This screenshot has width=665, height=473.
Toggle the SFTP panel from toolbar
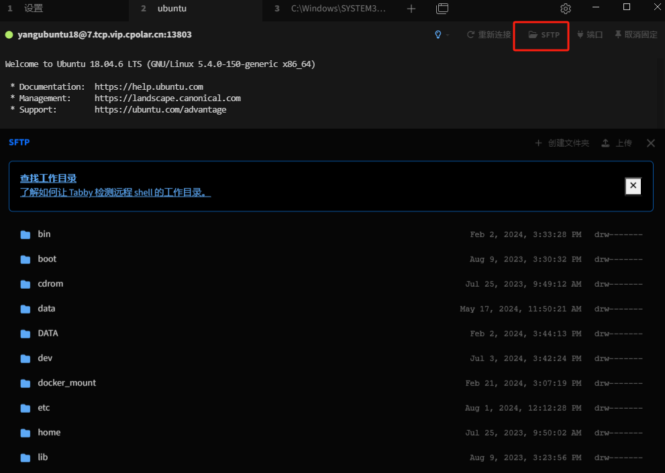[x=544, y=35]
